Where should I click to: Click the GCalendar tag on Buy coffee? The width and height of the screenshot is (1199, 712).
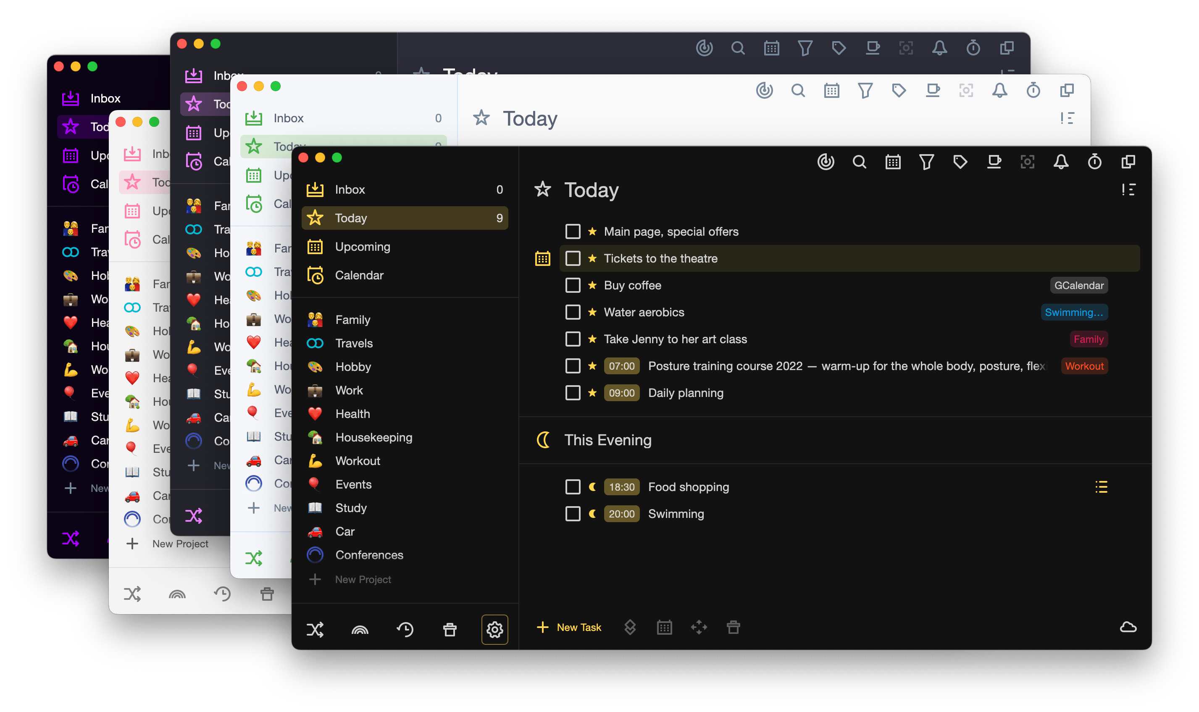1078,286
